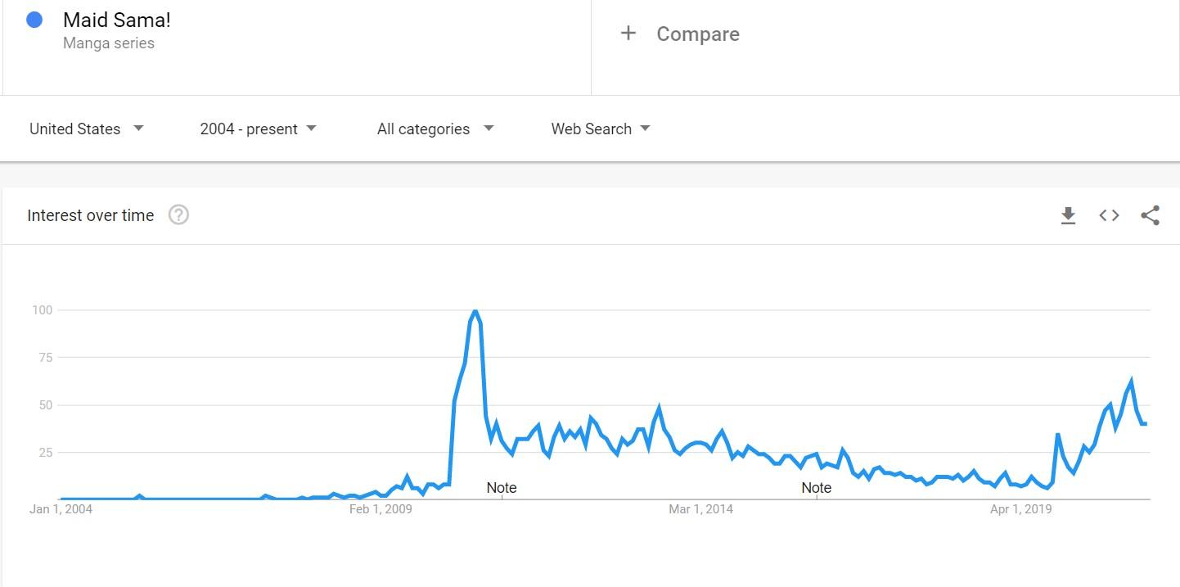Click the Mar 1, 2014 axis label
1180x587 pixels.
[x=700, y=509]
